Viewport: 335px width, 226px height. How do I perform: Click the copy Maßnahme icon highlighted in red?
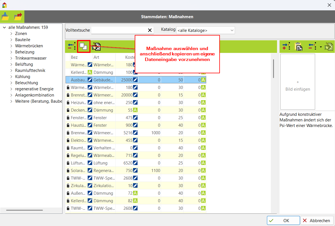point(83,46)
